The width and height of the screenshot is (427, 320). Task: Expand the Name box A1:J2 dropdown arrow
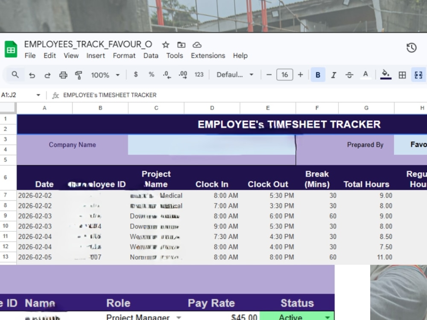38,95
